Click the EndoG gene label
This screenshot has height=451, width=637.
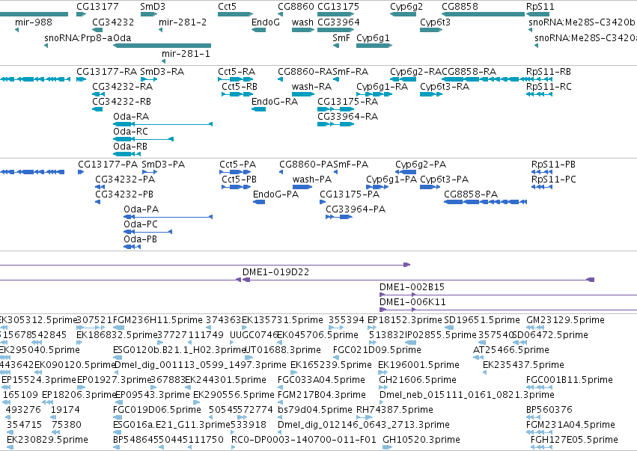click(x=266, y=22)
